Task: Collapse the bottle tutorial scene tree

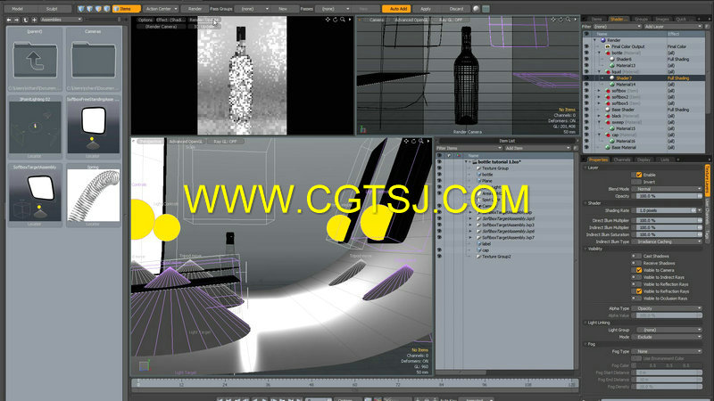Action: pyautogui.click(x=466, y=162)
